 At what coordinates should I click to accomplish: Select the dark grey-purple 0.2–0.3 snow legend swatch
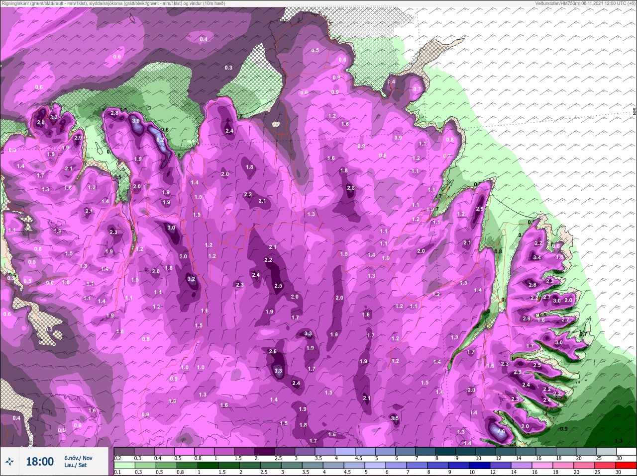point(124,451)
